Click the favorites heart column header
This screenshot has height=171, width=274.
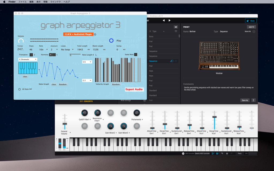176,31
